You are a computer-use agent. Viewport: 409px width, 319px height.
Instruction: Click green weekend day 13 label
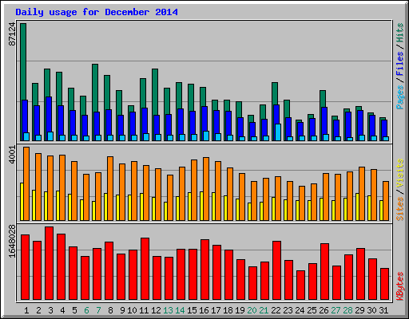tap(168, 310)
